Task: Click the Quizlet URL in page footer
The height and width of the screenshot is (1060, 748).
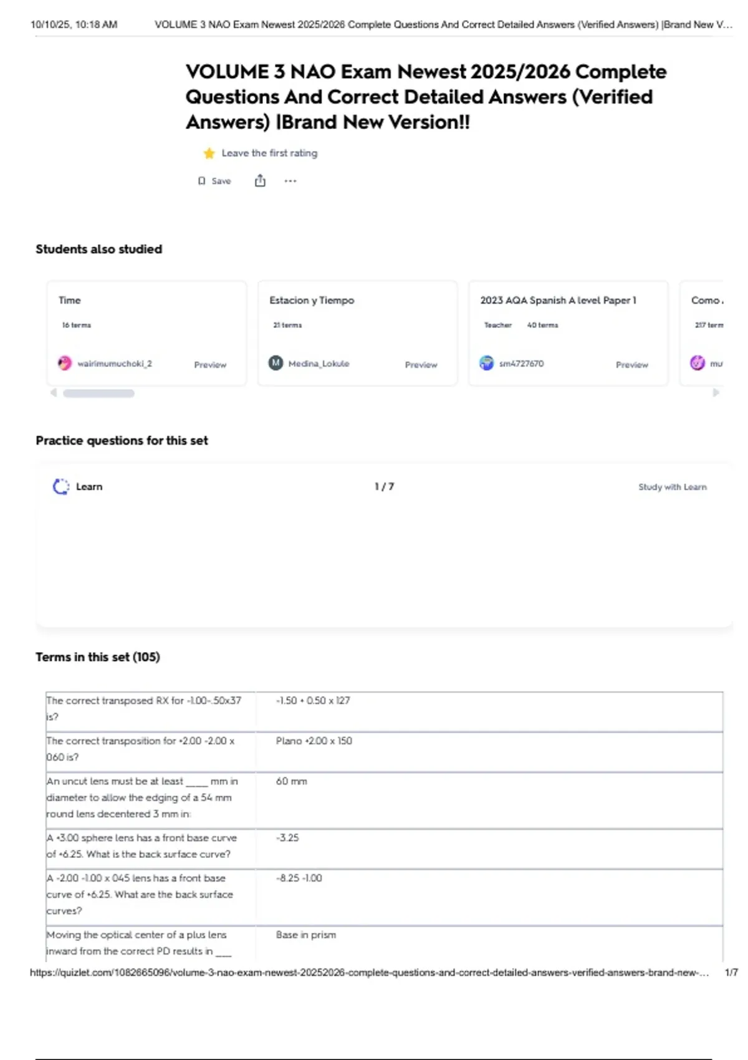Action: tap(369, 972)
